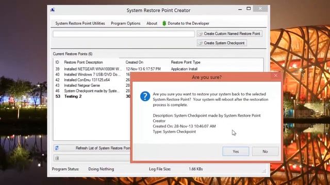Close the 'Are you sure?' dialog
Viewport: 330px width, 185px height.
(x=275, y=76)
